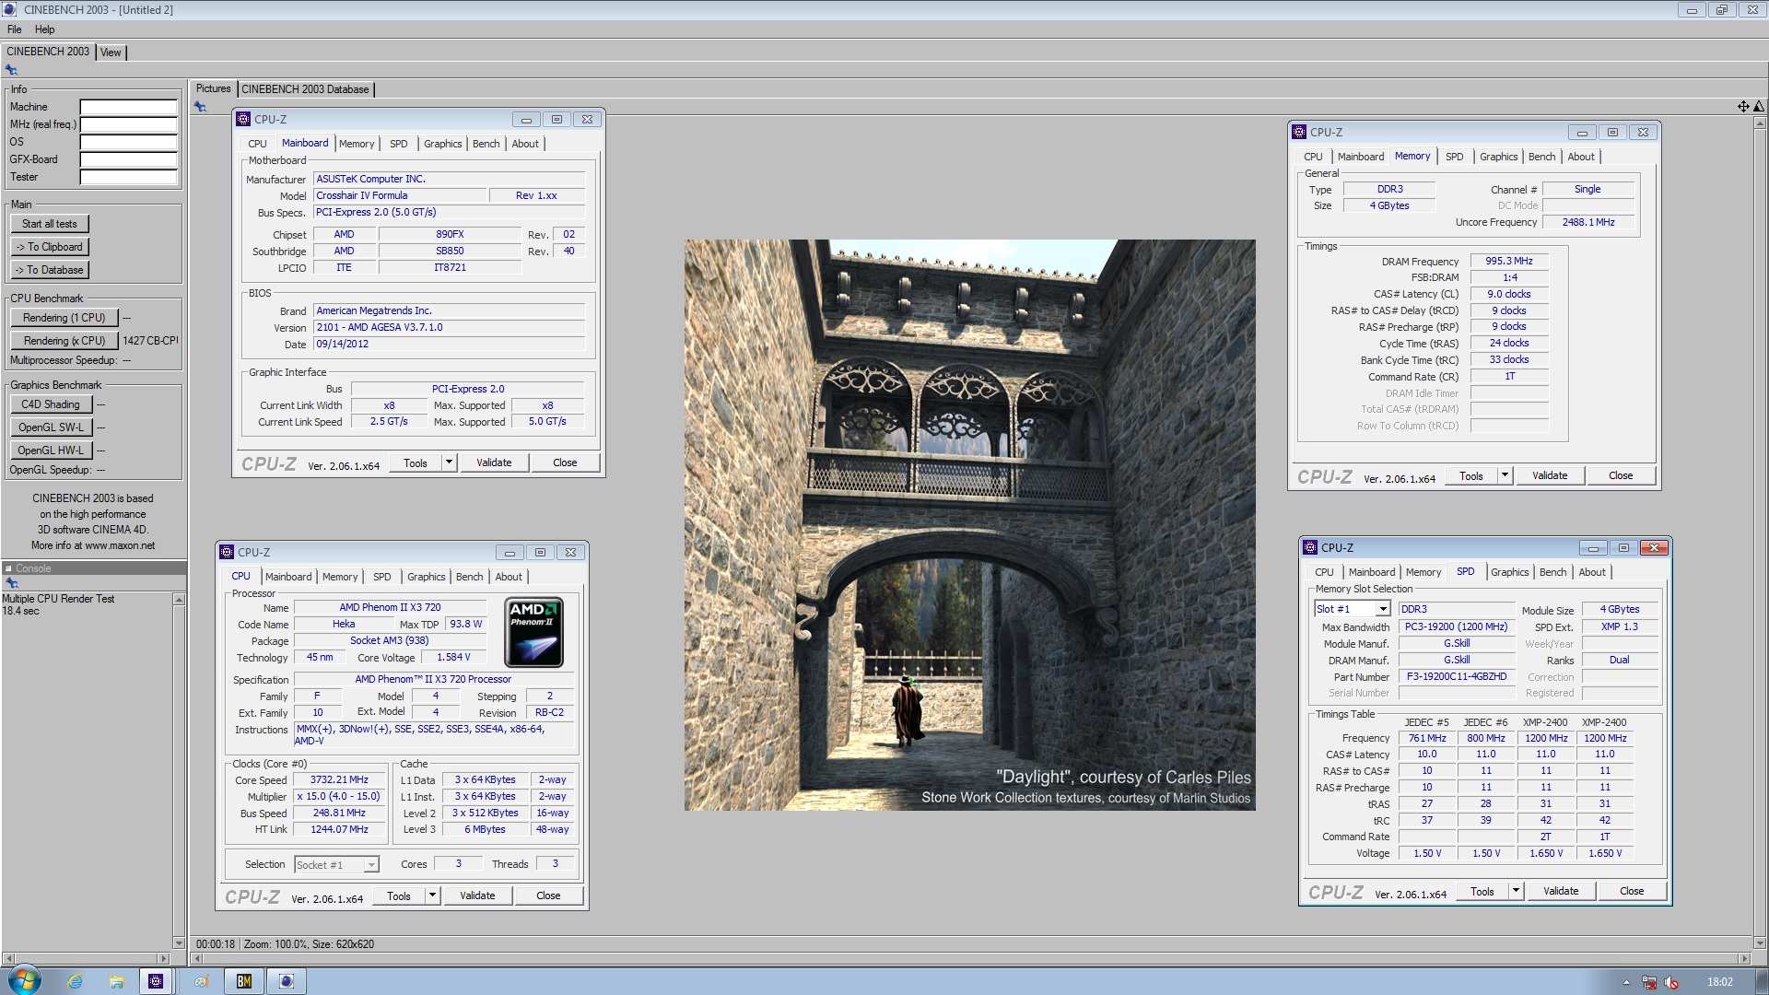Click Close in the Mainboard CPU-Z window
Viewport: 1769px width, 995px height.
[x=565, y=462]
